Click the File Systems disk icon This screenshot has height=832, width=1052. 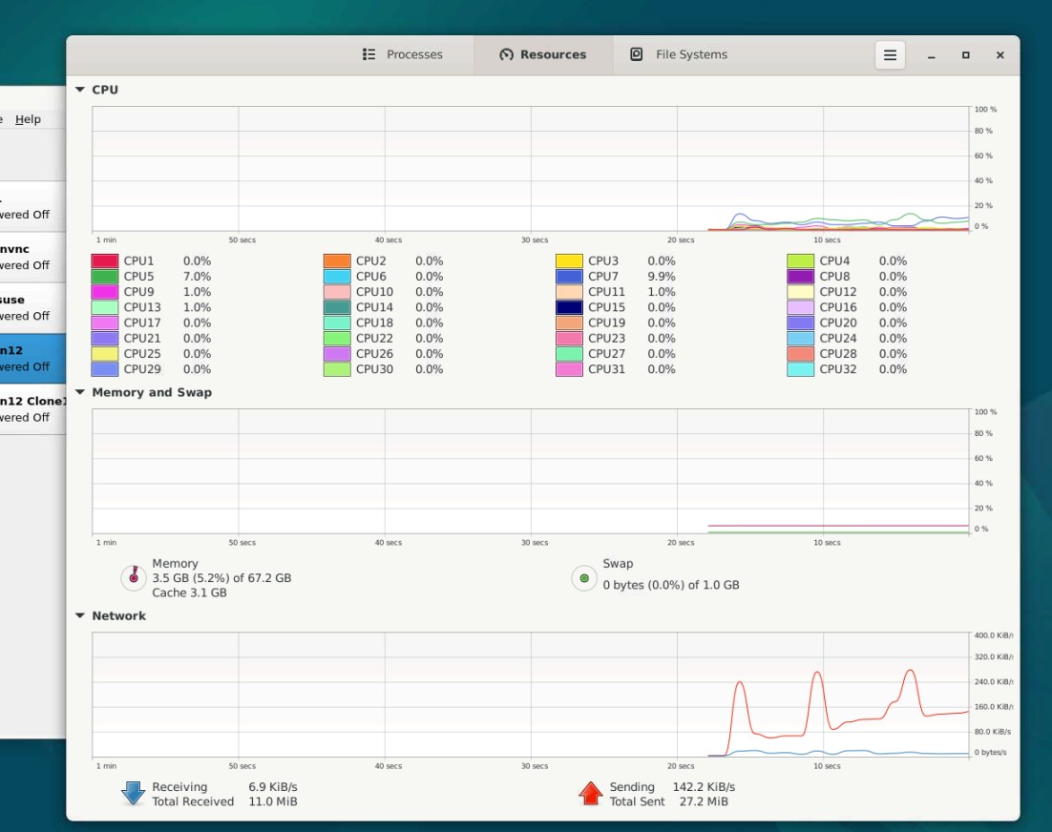click(637, 55)
